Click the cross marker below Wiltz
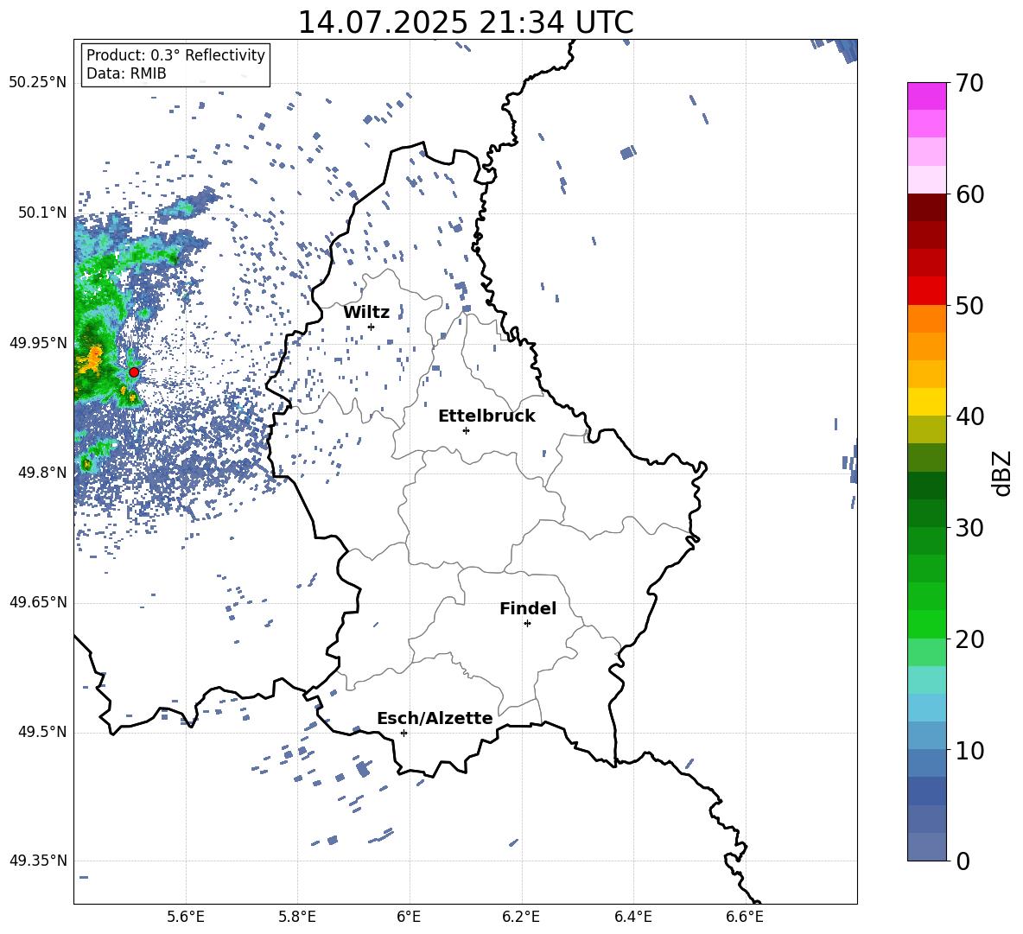 pos(372,327)
